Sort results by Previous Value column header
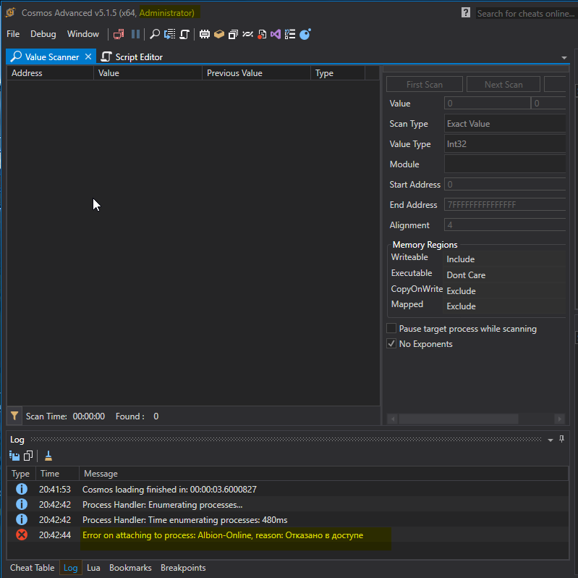Image resolution: width=578 pixels, height=578 pixels. [256, 73]
